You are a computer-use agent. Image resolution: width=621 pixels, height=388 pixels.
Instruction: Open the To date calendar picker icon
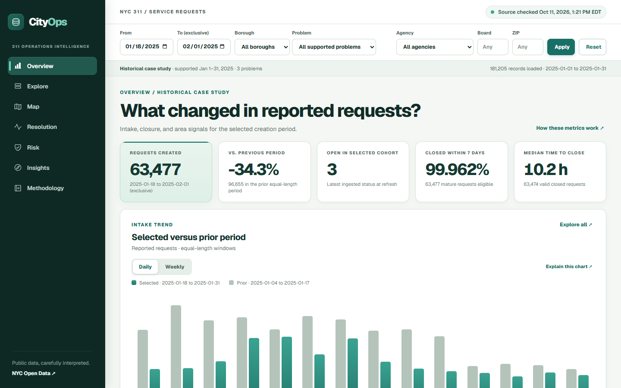click(222, 47)
